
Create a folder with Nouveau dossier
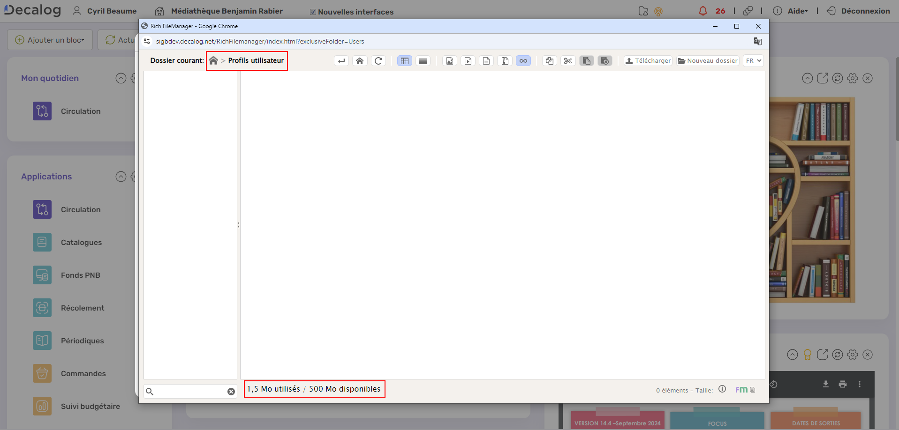708,61
